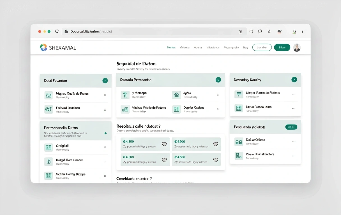Toggle the heart on the €4,500 card
341x215 pixels.
(164, 160)
